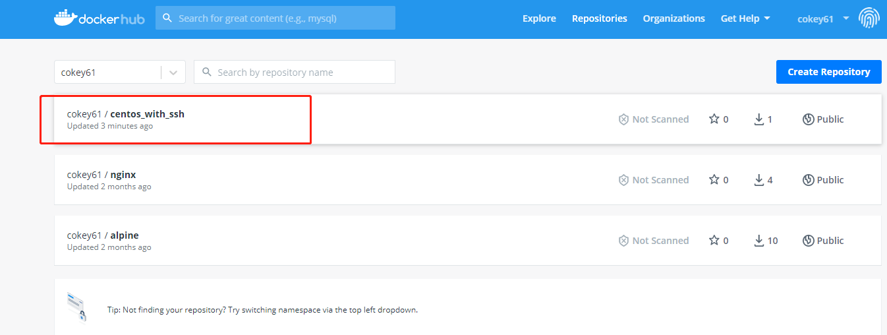Go to Explore in the navigation

(539, 18)
